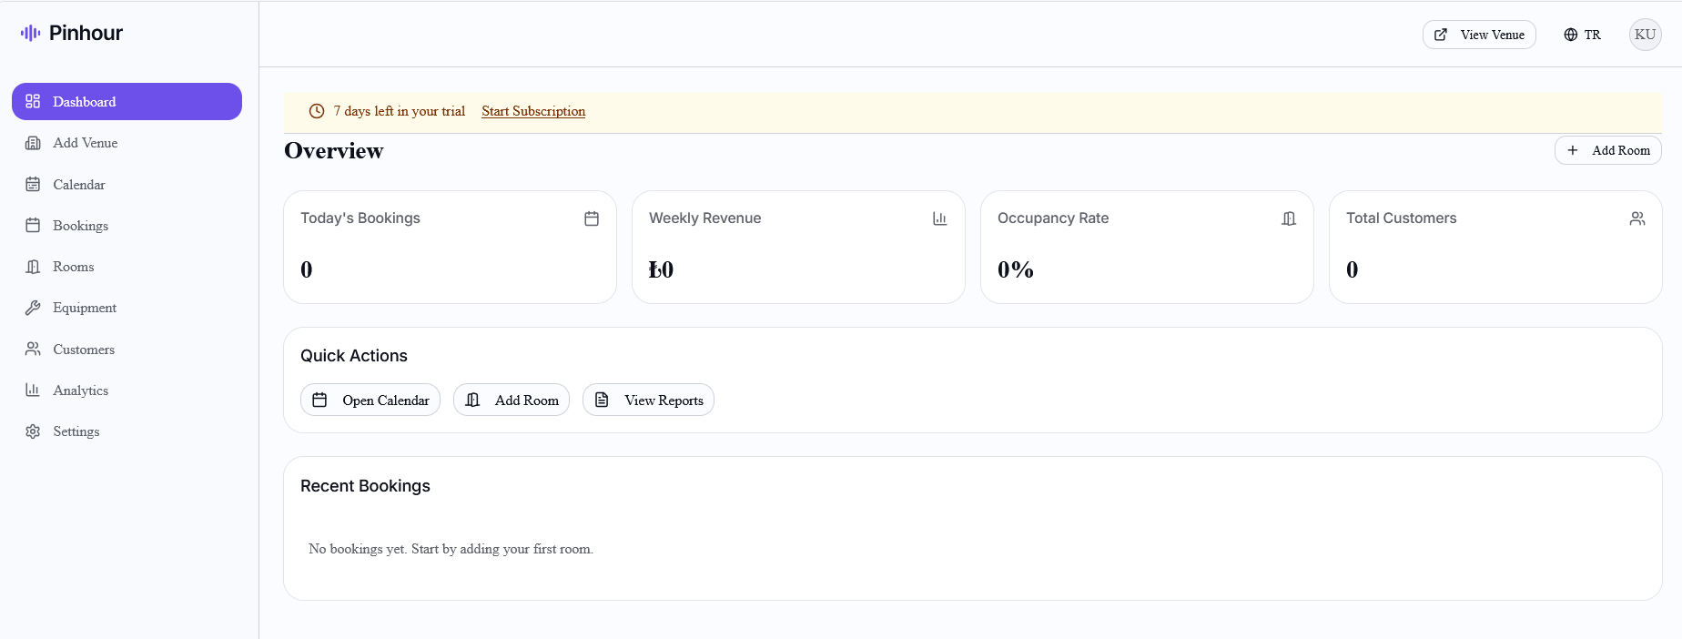Click the Start Subscription link
Image resolution: width=1682 pixels, height=639 pixels.
533,111
